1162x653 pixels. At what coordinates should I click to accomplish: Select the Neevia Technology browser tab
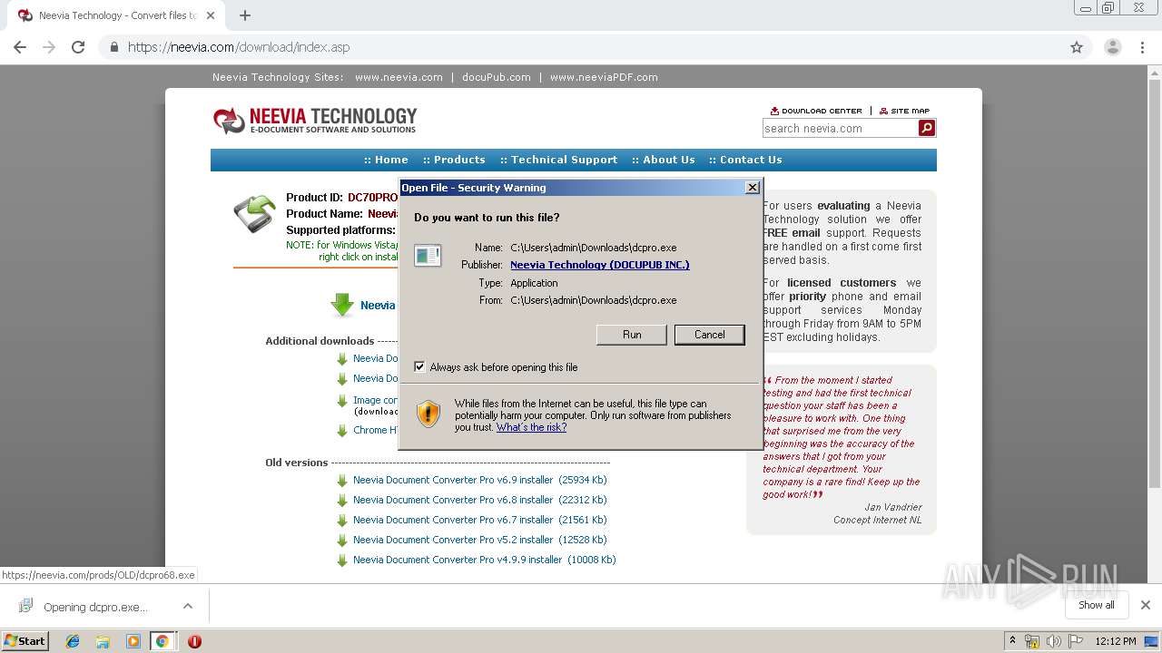click(x=115, y=15)
